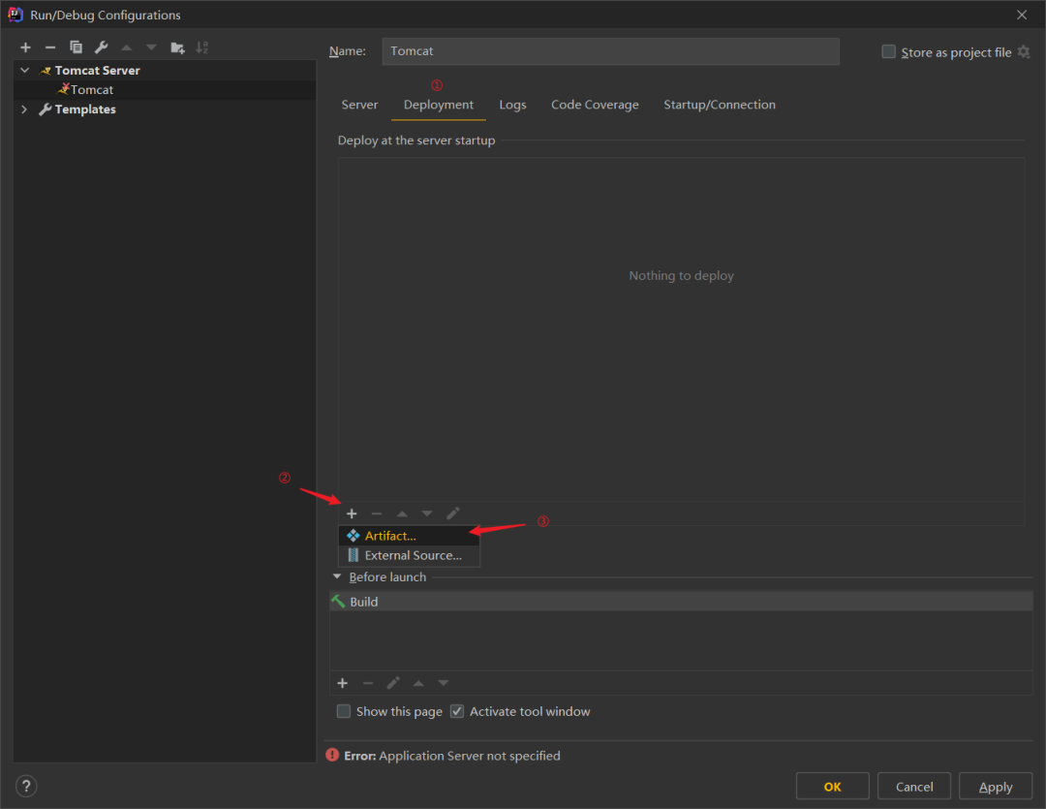Viewport: 1046px width, 809px height.
Task: Uncheck Activate tool window checkbox
Action: coord(457,711)
